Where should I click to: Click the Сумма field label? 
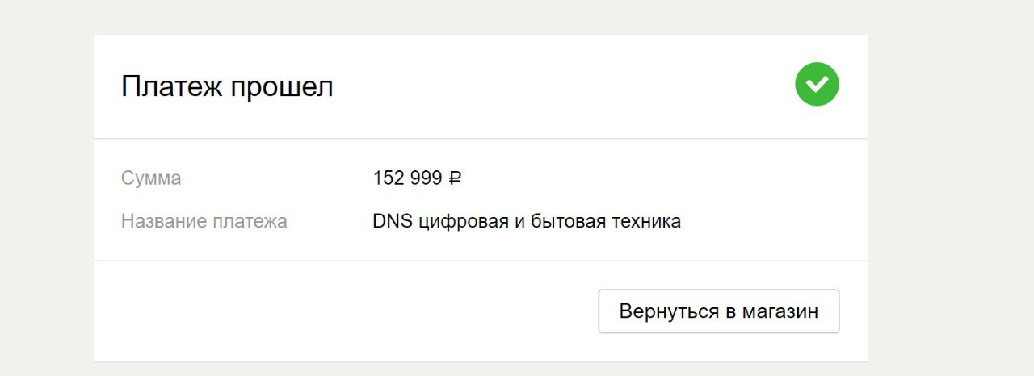coord(151,178)
